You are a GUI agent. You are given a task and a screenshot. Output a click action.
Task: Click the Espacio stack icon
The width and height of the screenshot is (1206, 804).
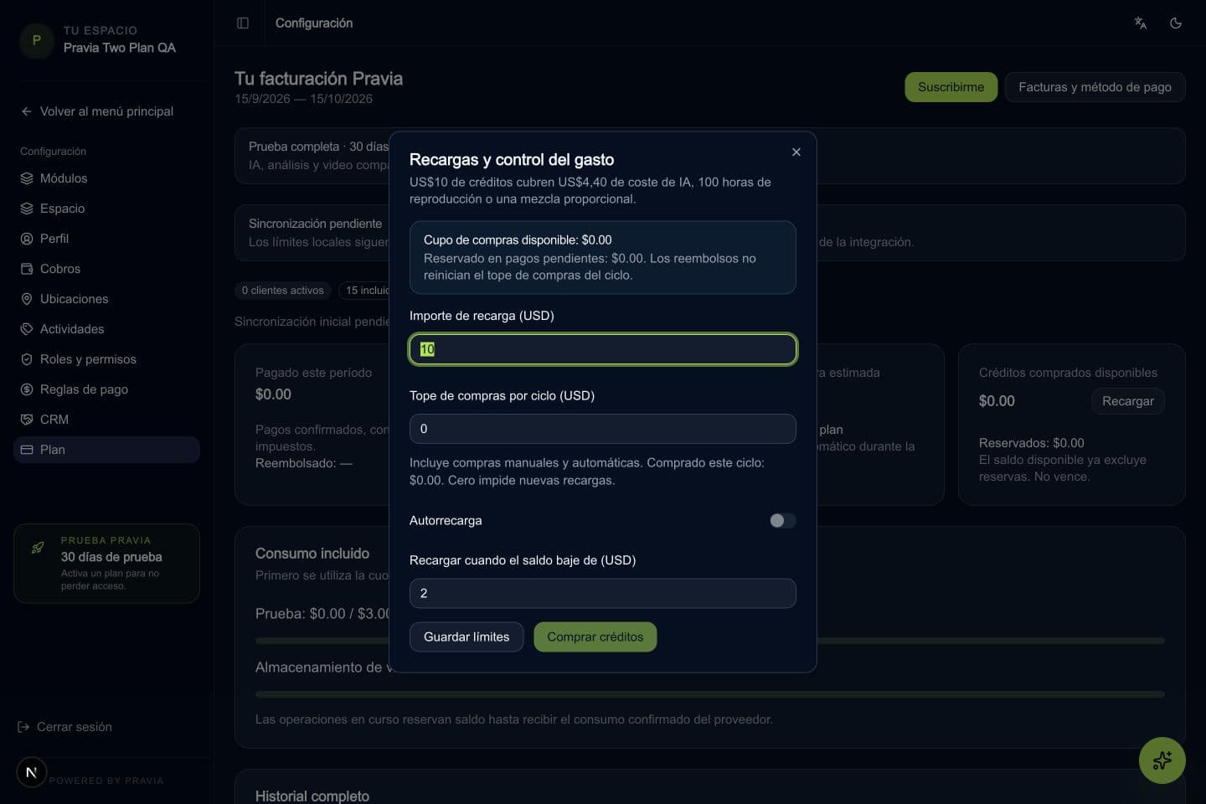pyautogui.click(x=27, y=209)
